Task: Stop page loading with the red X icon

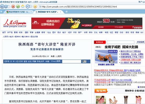Action: coord(13,7)
